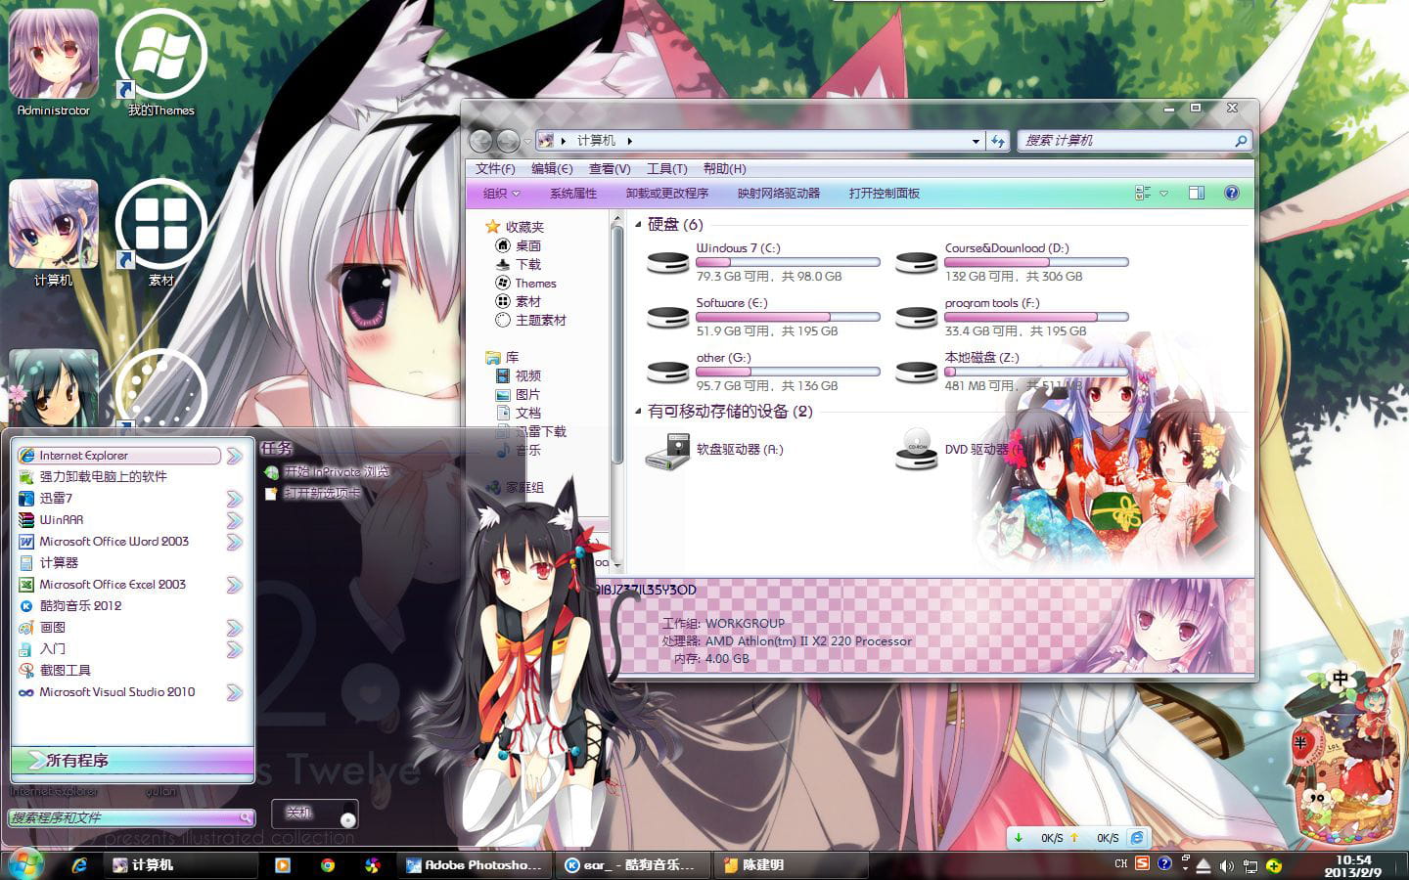Open 画图 from the Start menu
The height and width of the screenshot is (880, 1409).
pos(53,627)
